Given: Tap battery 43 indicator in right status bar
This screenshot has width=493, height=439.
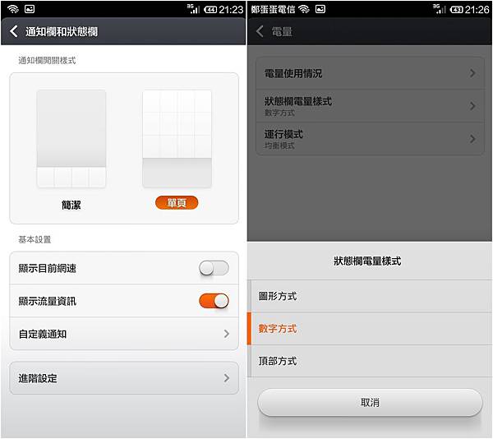Looking at the screenshot, I should click(x=457, y=10).
